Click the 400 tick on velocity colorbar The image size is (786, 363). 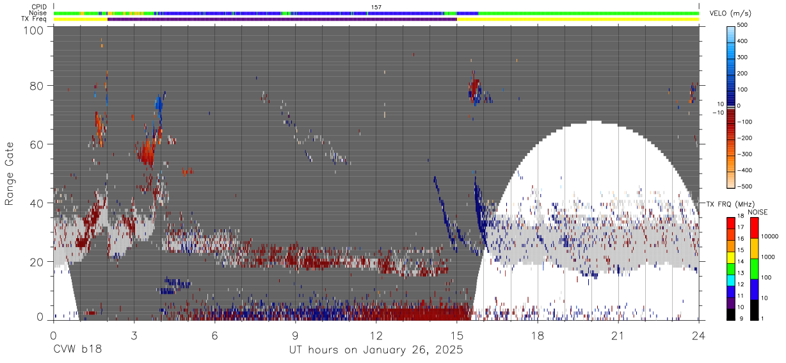742,41
